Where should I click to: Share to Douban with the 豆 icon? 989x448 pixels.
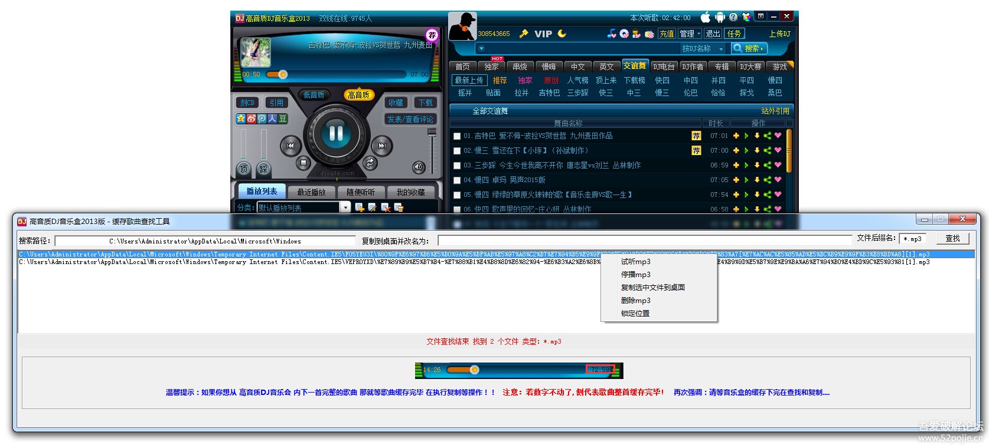click(283, 118)
